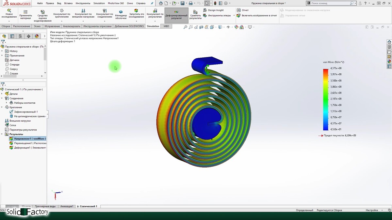Toggle the menu pin icon

[152, 3]
